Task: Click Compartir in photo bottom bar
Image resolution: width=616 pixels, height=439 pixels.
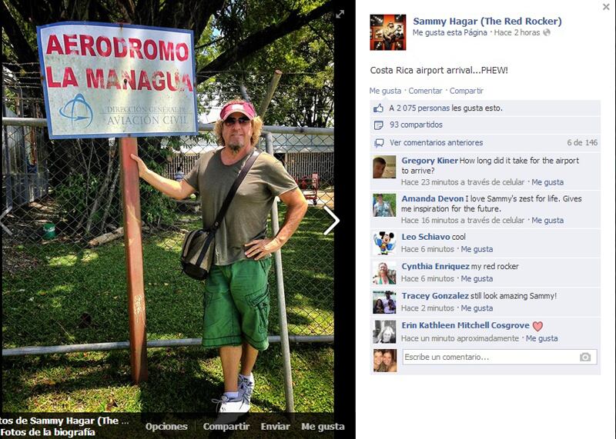Action: (226, 427)
